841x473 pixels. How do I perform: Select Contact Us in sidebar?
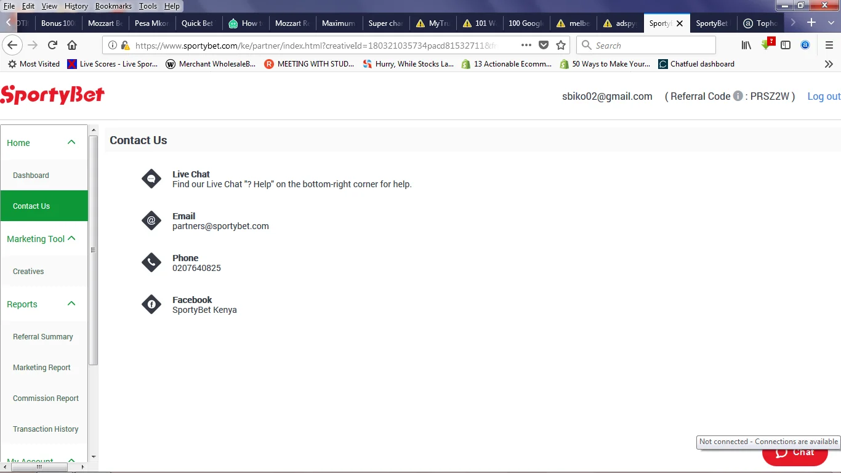point(44,206)
